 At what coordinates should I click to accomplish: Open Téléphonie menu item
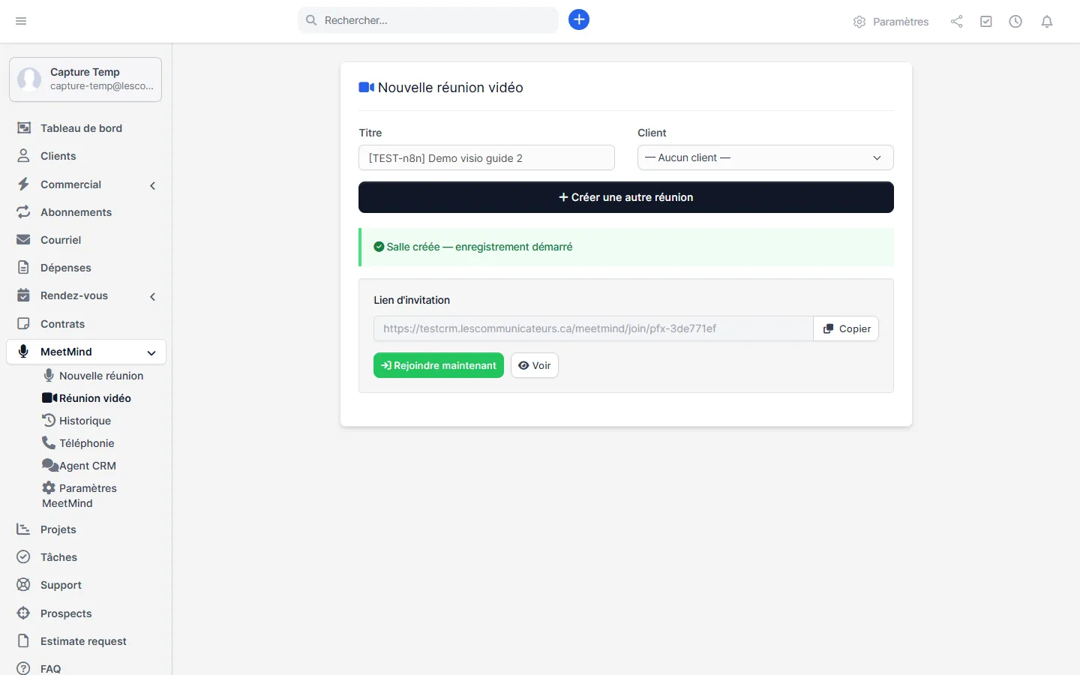coord(79,443)
